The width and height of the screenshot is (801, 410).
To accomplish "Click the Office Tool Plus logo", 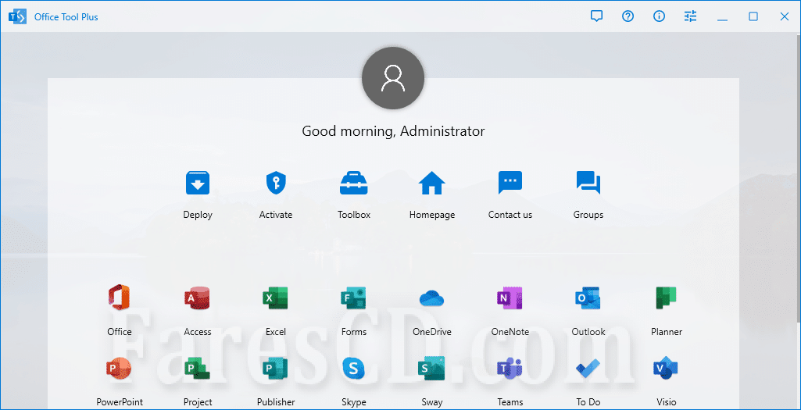I will (x=17, y=17).
